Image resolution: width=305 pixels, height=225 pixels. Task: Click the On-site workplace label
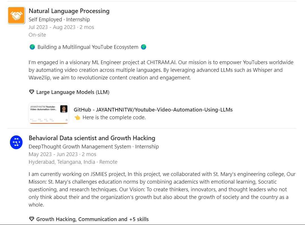click(37, 35)
